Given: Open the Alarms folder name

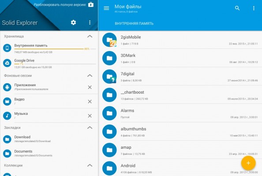Looking at the screenshot, I should point(127,110).
